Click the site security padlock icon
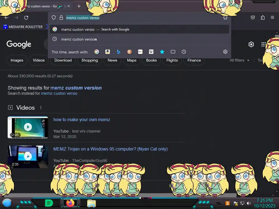The height and width of the screenshot is (209, 279). pos(61,17)
